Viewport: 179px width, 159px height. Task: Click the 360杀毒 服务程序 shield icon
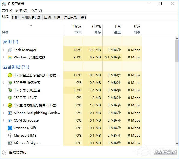tap(10, 83)
